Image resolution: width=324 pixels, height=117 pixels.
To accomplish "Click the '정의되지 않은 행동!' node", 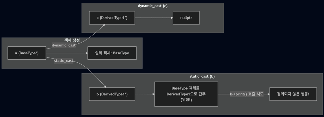I will click(x=293, y=94).
